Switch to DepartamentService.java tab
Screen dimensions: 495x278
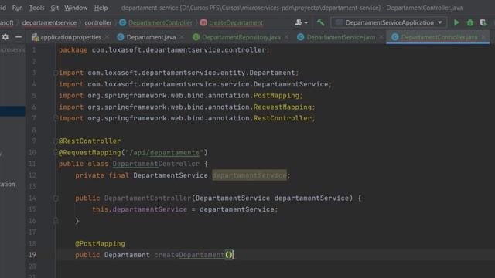(340, 37)
